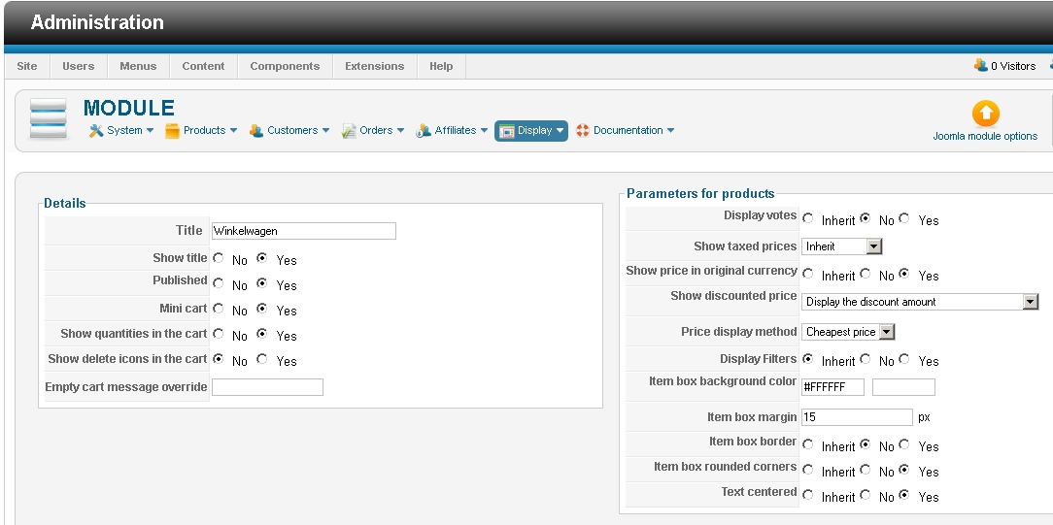
Task: Click the Affiliates icon
Action: pyautogui.click(x=424, y=131)
